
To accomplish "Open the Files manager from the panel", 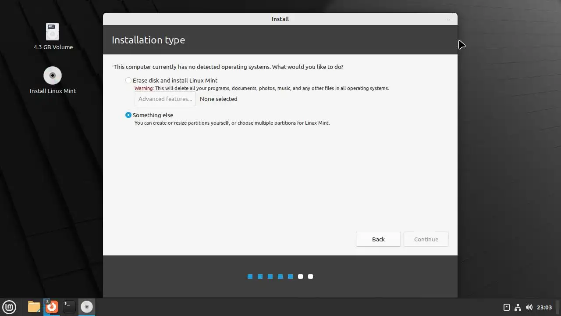I will click(x=34, y=307).
